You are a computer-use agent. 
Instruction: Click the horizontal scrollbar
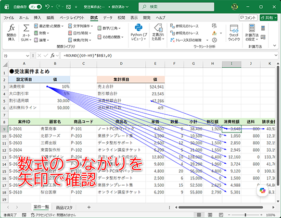221,208
